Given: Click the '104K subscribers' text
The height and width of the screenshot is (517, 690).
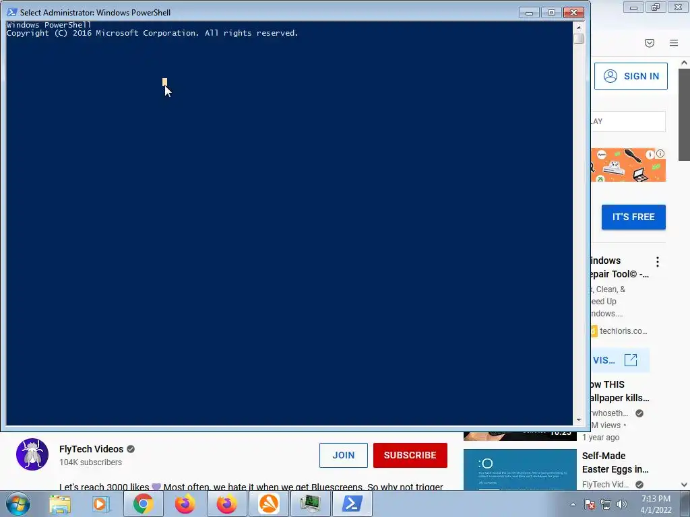Looking at the screenshot, I should click(x=90, y=462).
